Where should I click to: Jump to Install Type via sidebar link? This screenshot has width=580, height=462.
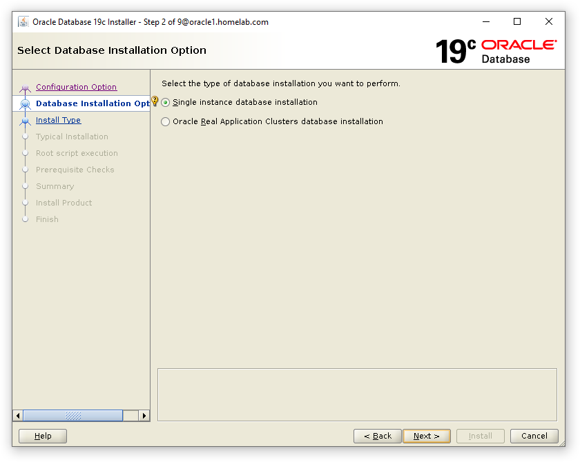tap(58, 120)
